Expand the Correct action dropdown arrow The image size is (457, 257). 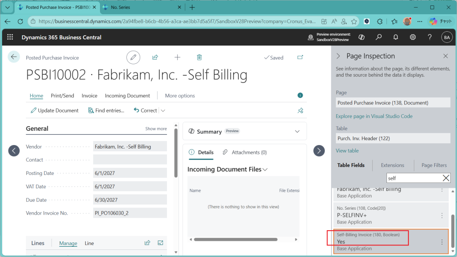[163, 111]
